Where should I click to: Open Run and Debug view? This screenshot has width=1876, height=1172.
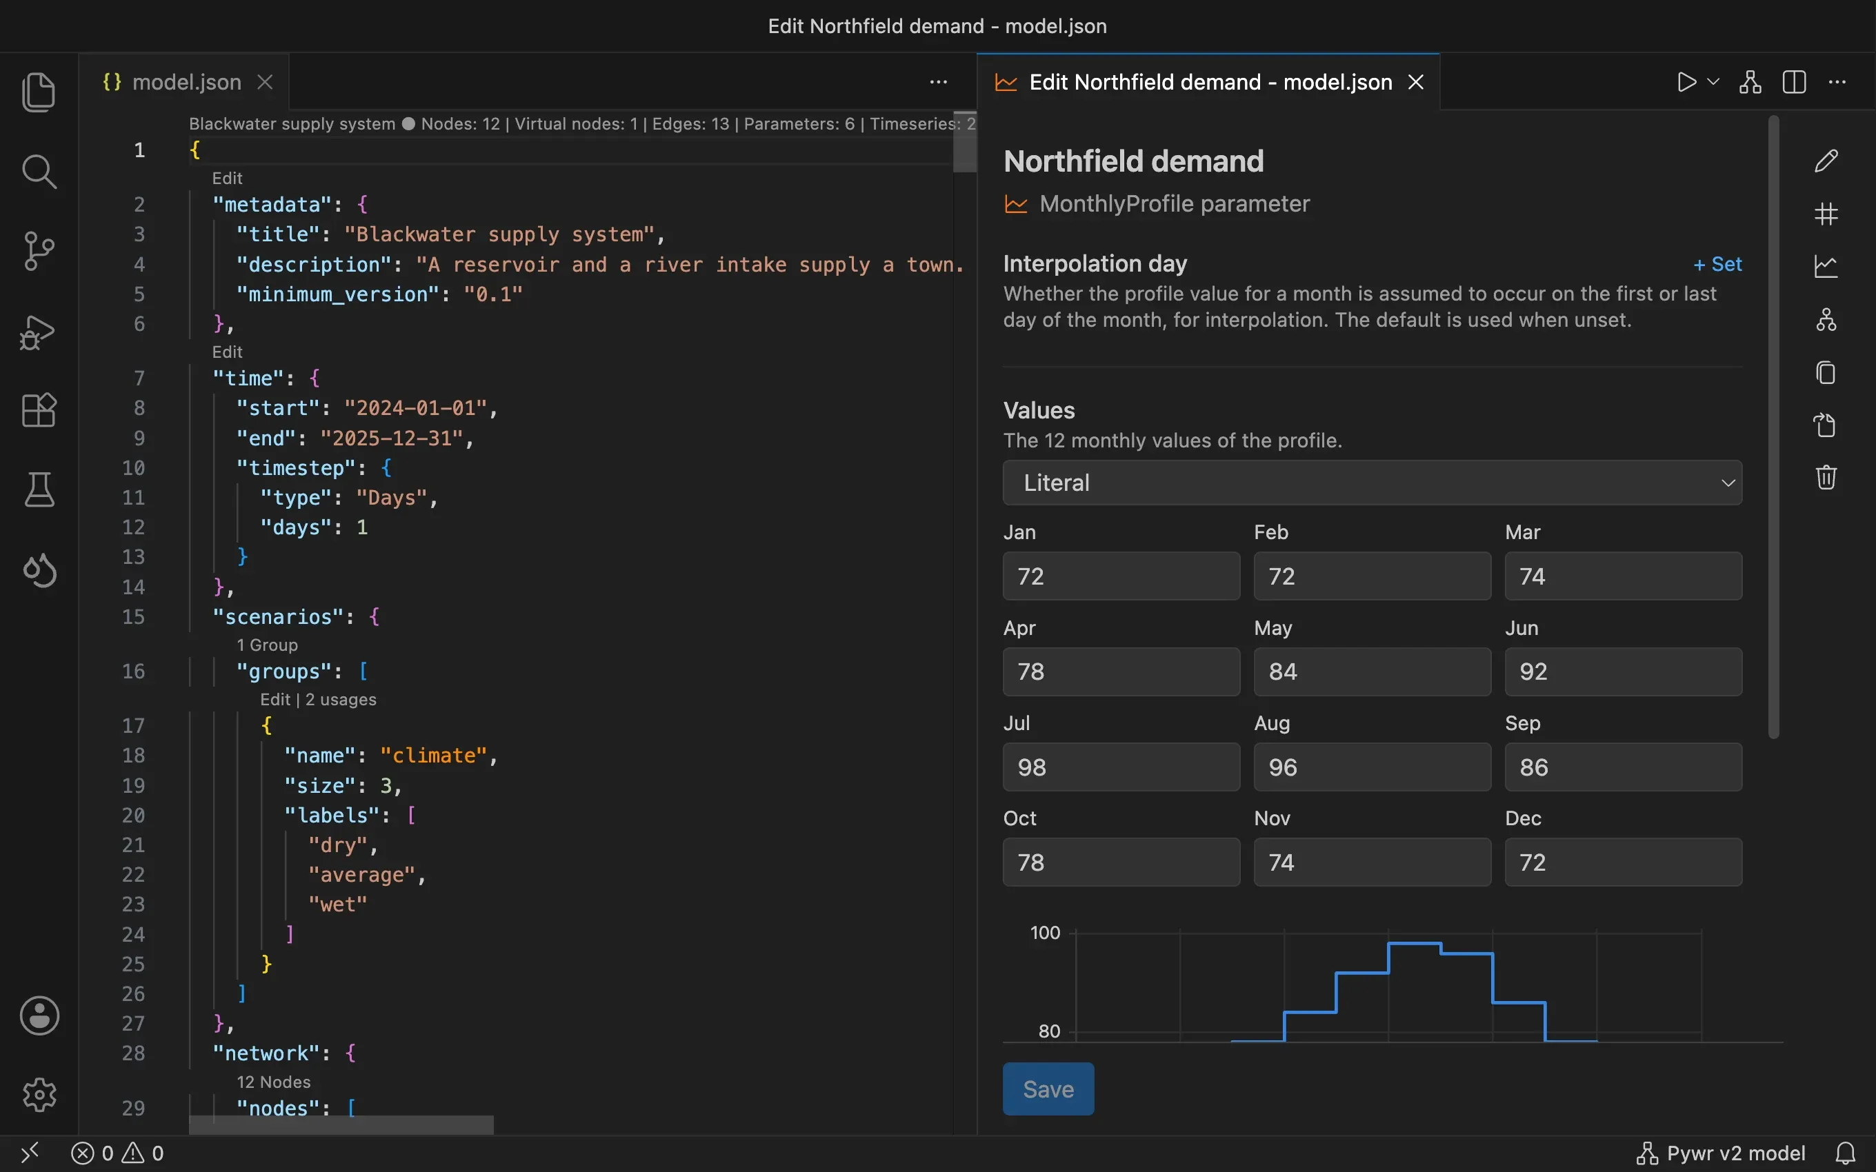(39, 332)
